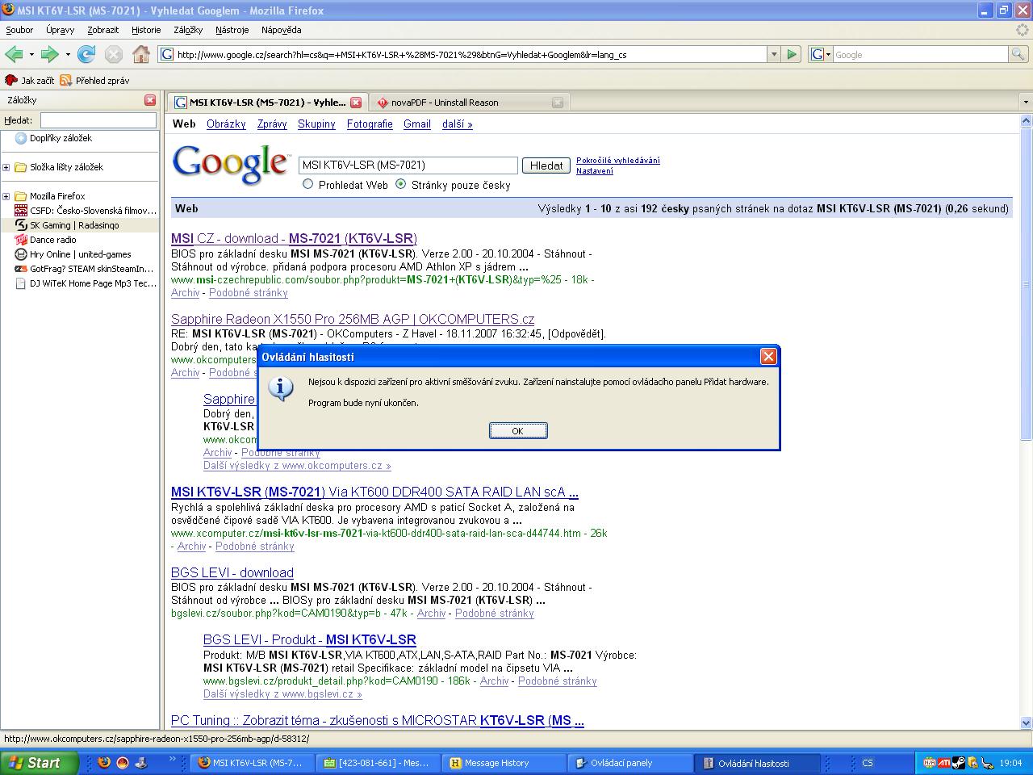The width and height of the screenshot is (1033, 775).
Task: Go forward with the green Forward arrow
Action: (49, 54)
